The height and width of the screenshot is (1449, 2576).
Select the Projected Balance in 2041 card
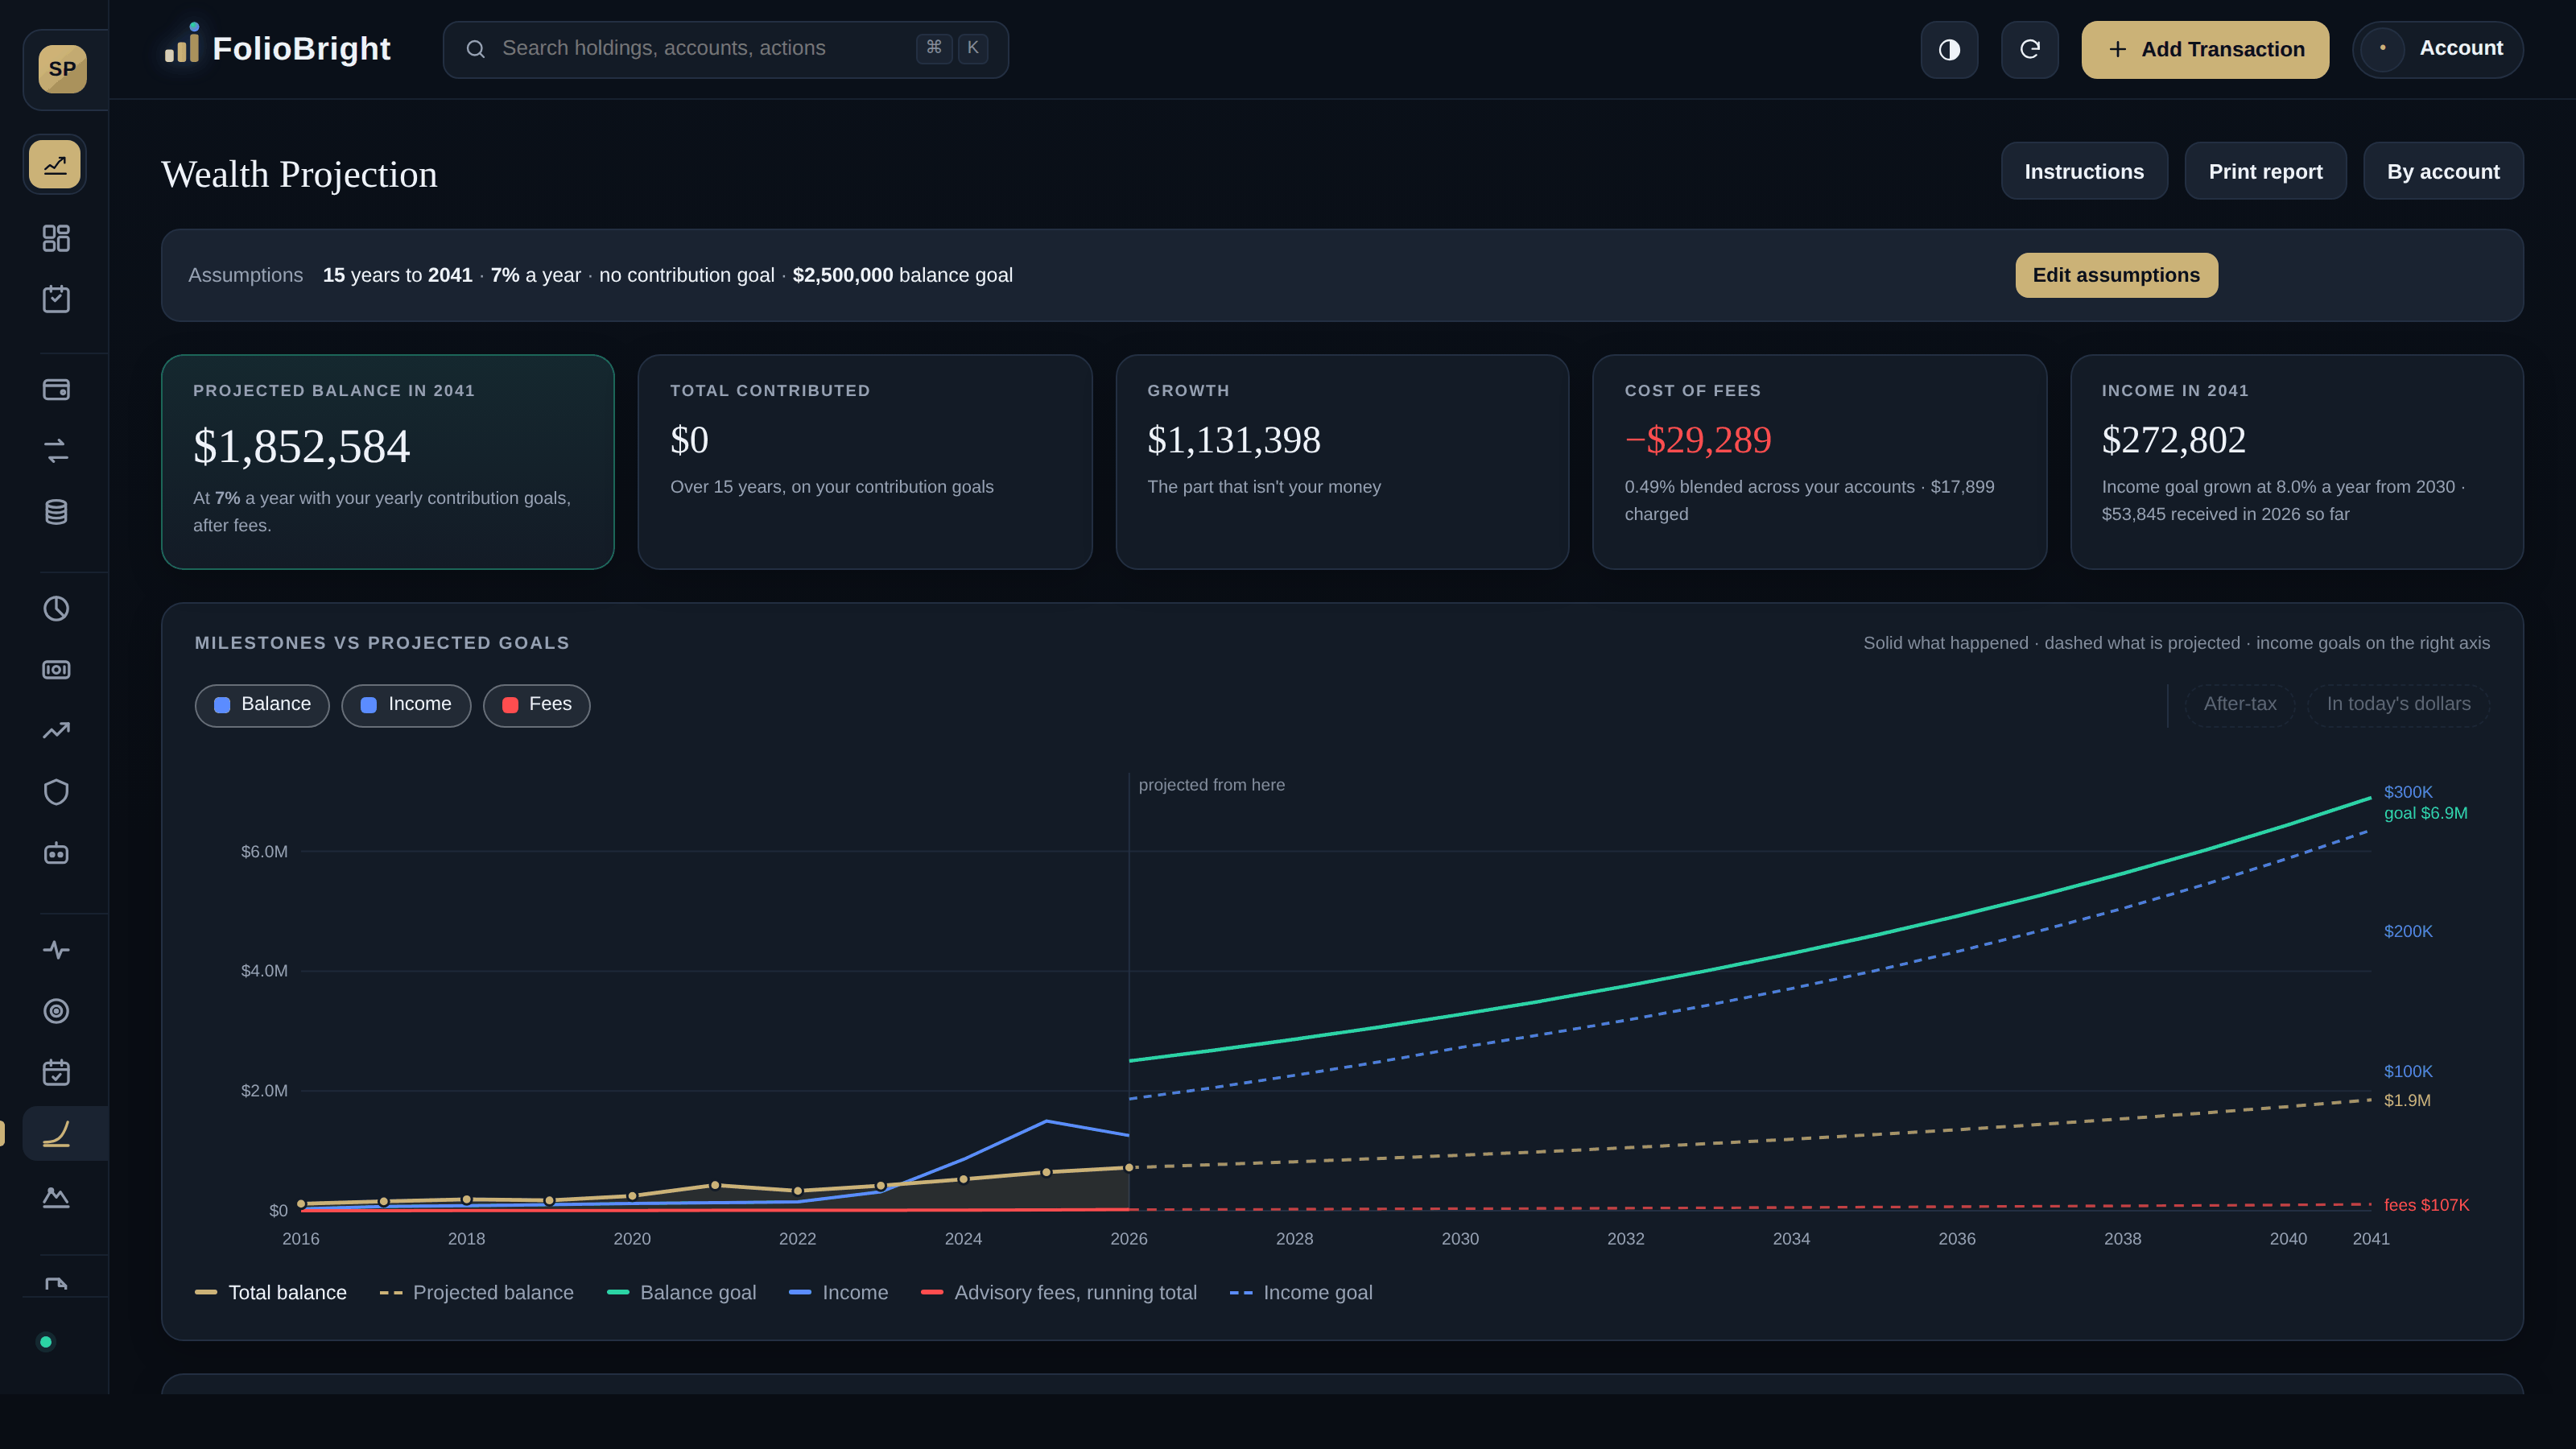coord(388,462)
